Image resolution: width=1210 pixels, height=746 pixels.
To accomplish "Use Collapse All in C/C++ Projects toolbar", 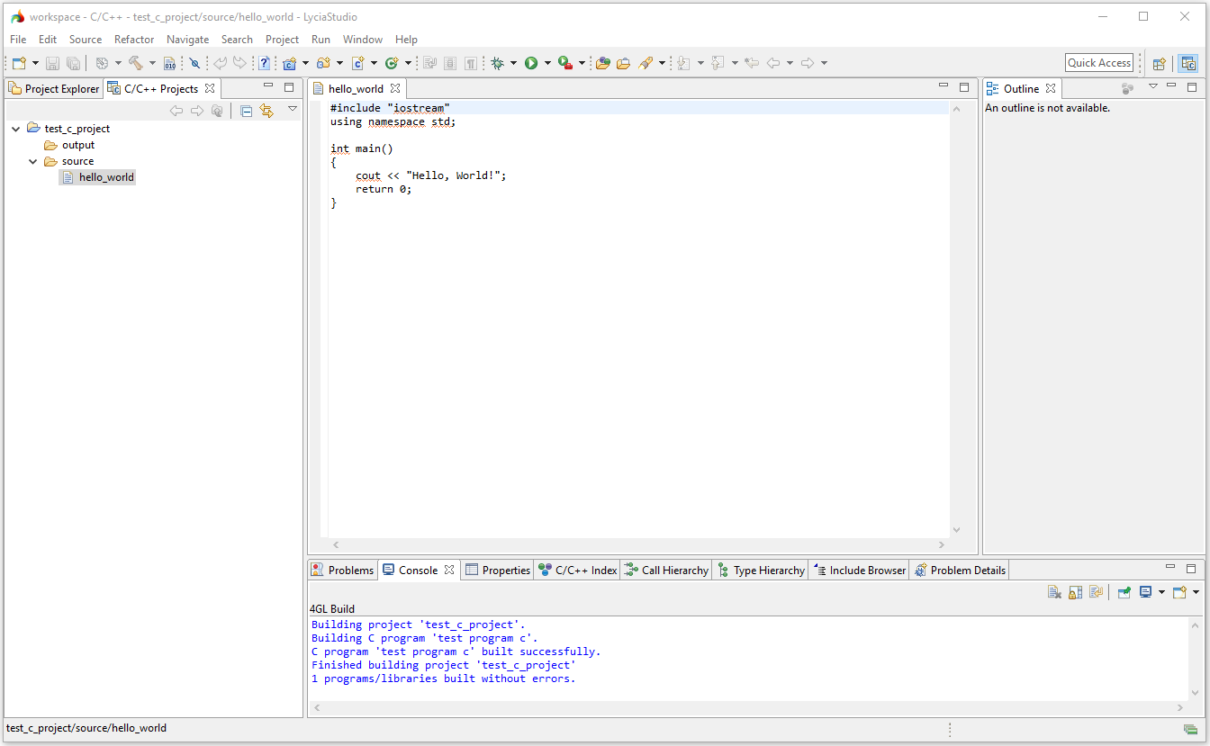I will tap(246, 110).
